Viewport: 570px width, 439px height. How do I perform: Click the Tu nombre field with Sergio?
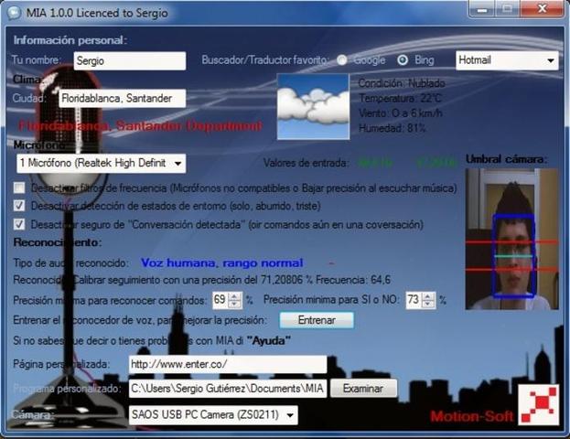coord(130,60)
